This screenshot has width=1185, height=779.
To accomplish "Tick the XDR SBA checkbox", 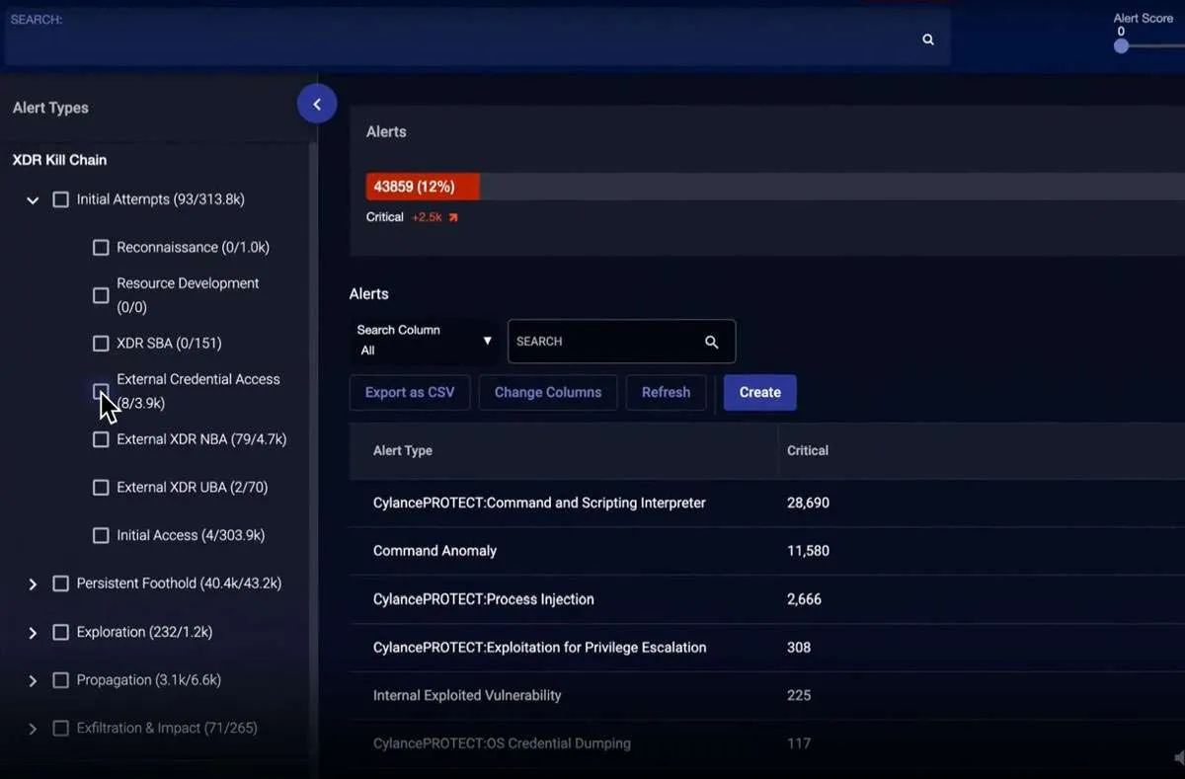I will coord(101,344).
